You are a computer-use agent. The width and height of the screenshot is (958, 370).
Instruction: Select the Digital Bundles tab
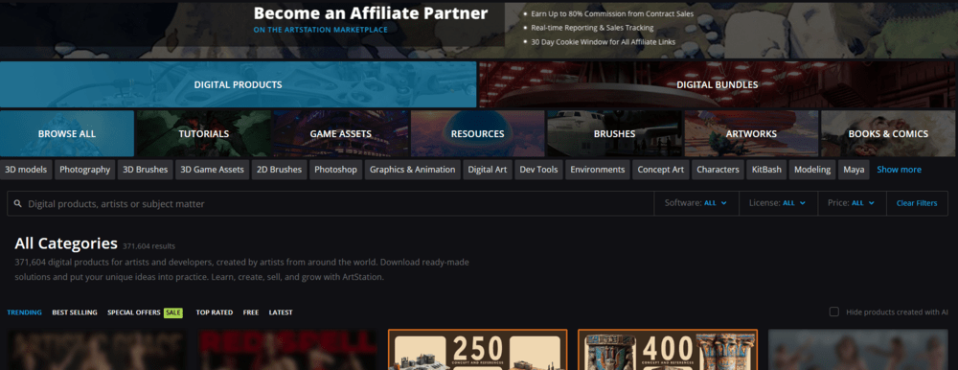718,84
